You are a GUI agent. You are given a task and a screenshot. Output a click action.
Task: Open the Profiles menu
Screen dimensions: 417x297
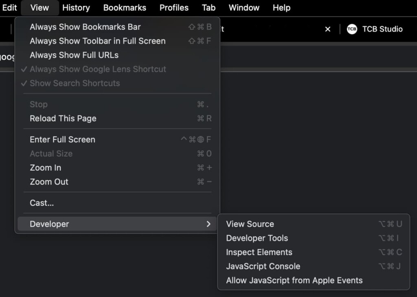pyautogui.click(x=174, y=7)
